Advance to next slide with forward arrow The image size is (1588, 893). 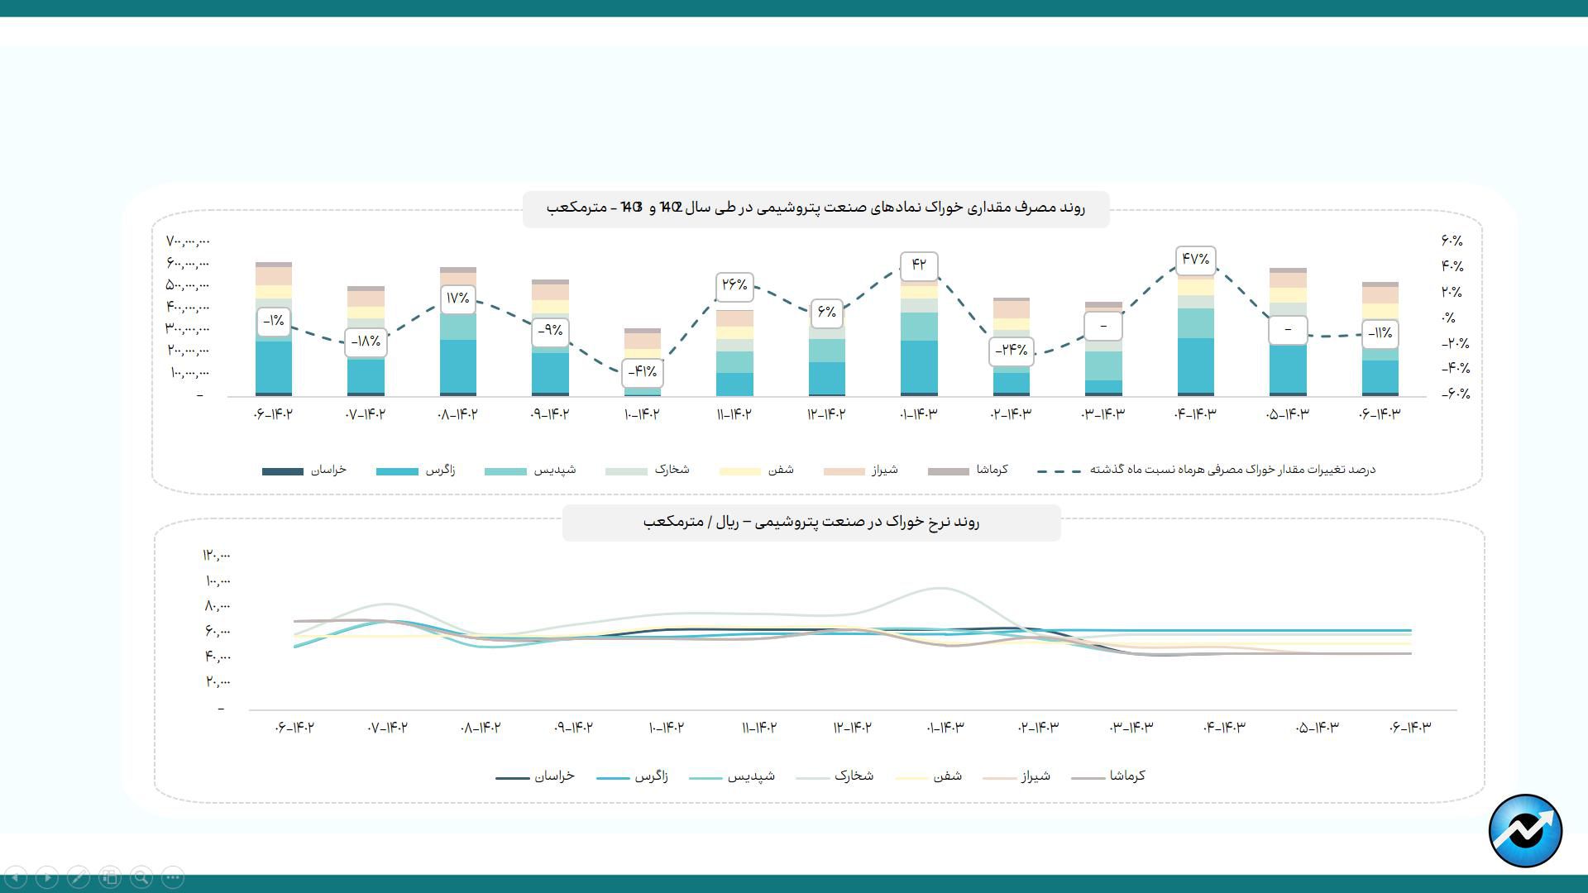pos(47,877)
